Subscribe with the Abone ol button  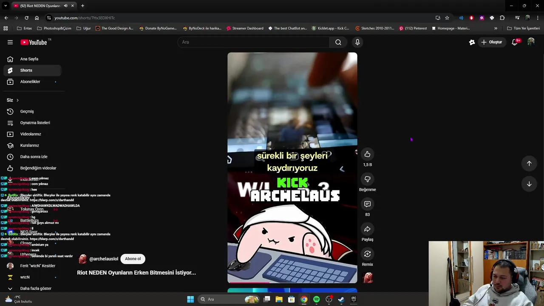coord(133,259)
